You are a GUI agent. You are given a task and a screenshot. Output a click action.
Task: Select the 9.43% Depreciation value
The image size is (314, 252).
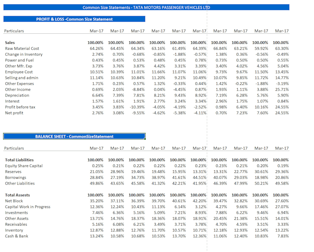(x=180, y=95)
